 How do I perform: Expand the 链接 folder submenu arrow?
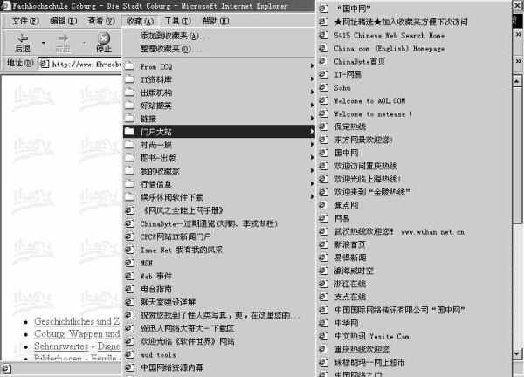pos(312,119)
